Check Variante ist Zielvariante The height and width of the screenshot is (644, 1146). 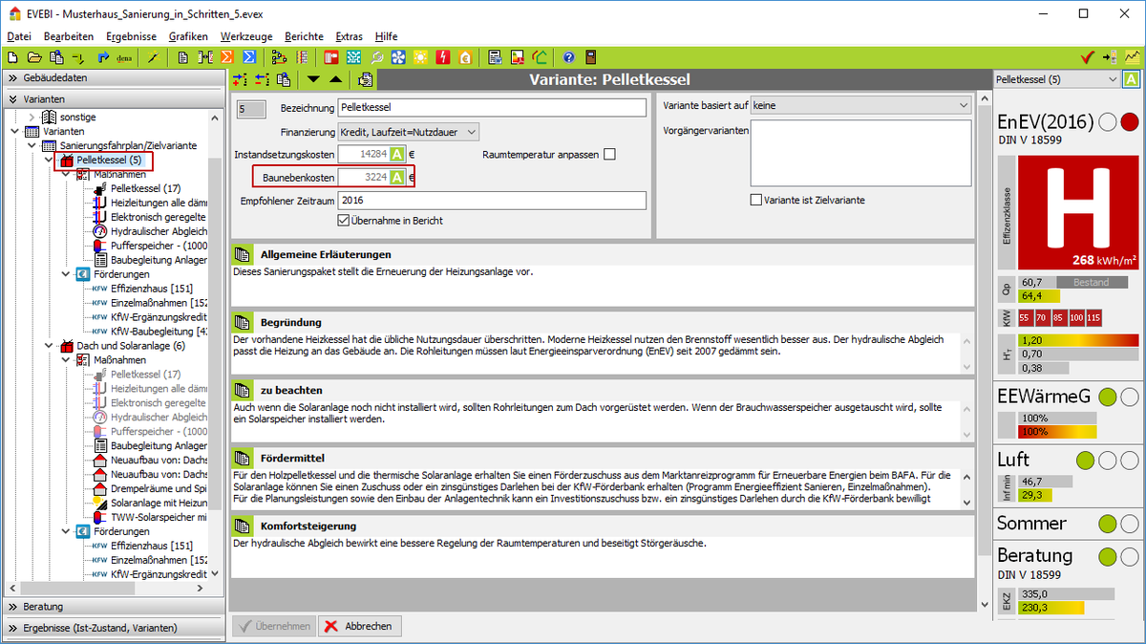click(756, 200)
